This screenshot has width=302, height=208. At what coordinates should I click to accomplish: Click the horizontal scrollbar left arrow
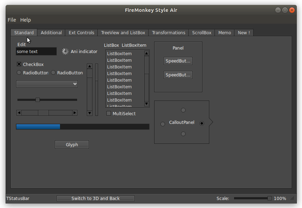pyautogui.click(x=19, y=113)
